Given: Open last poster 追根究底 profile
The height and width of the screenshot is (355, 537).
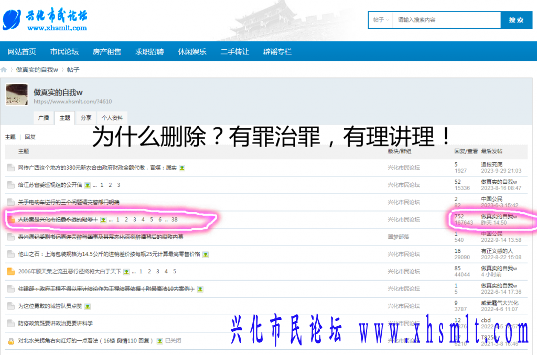Looking at the screenshot, I should coord(491,164).
